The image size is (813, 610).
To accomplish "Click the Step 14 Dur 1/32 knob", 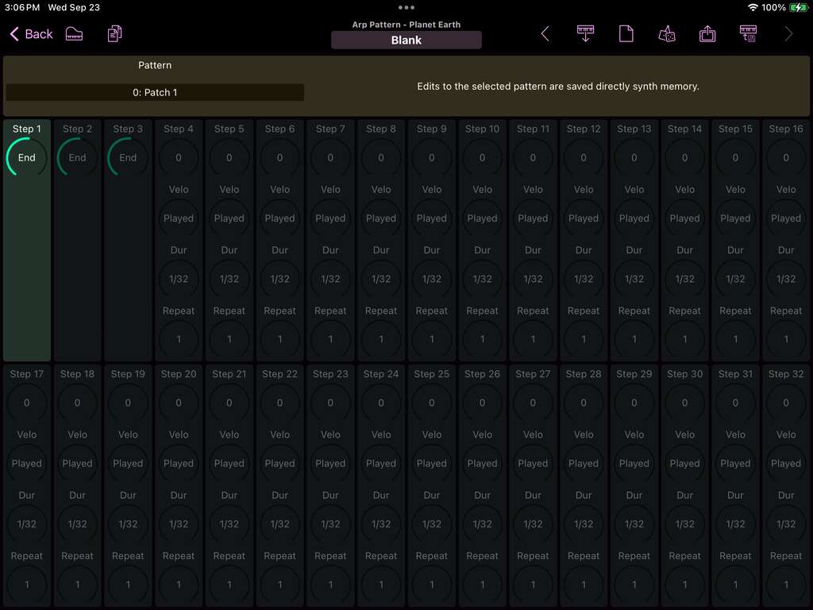I will click(684, 279).
